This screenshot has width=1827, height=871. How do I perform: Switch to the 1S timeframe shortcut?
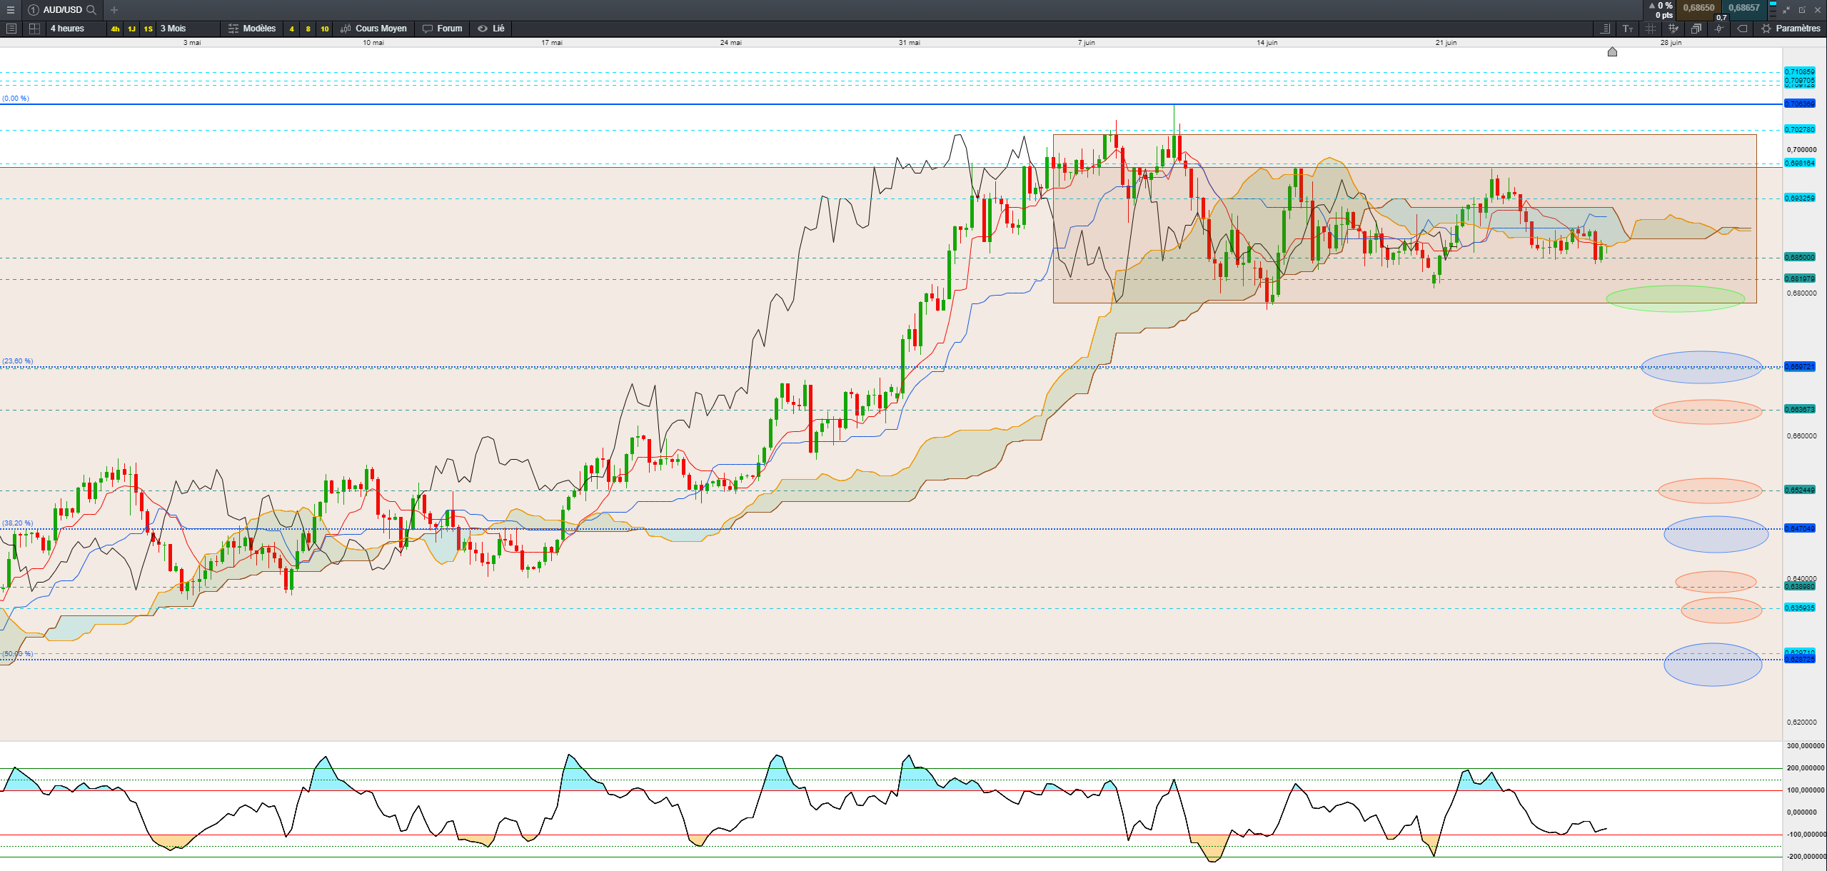coord(148,29)
